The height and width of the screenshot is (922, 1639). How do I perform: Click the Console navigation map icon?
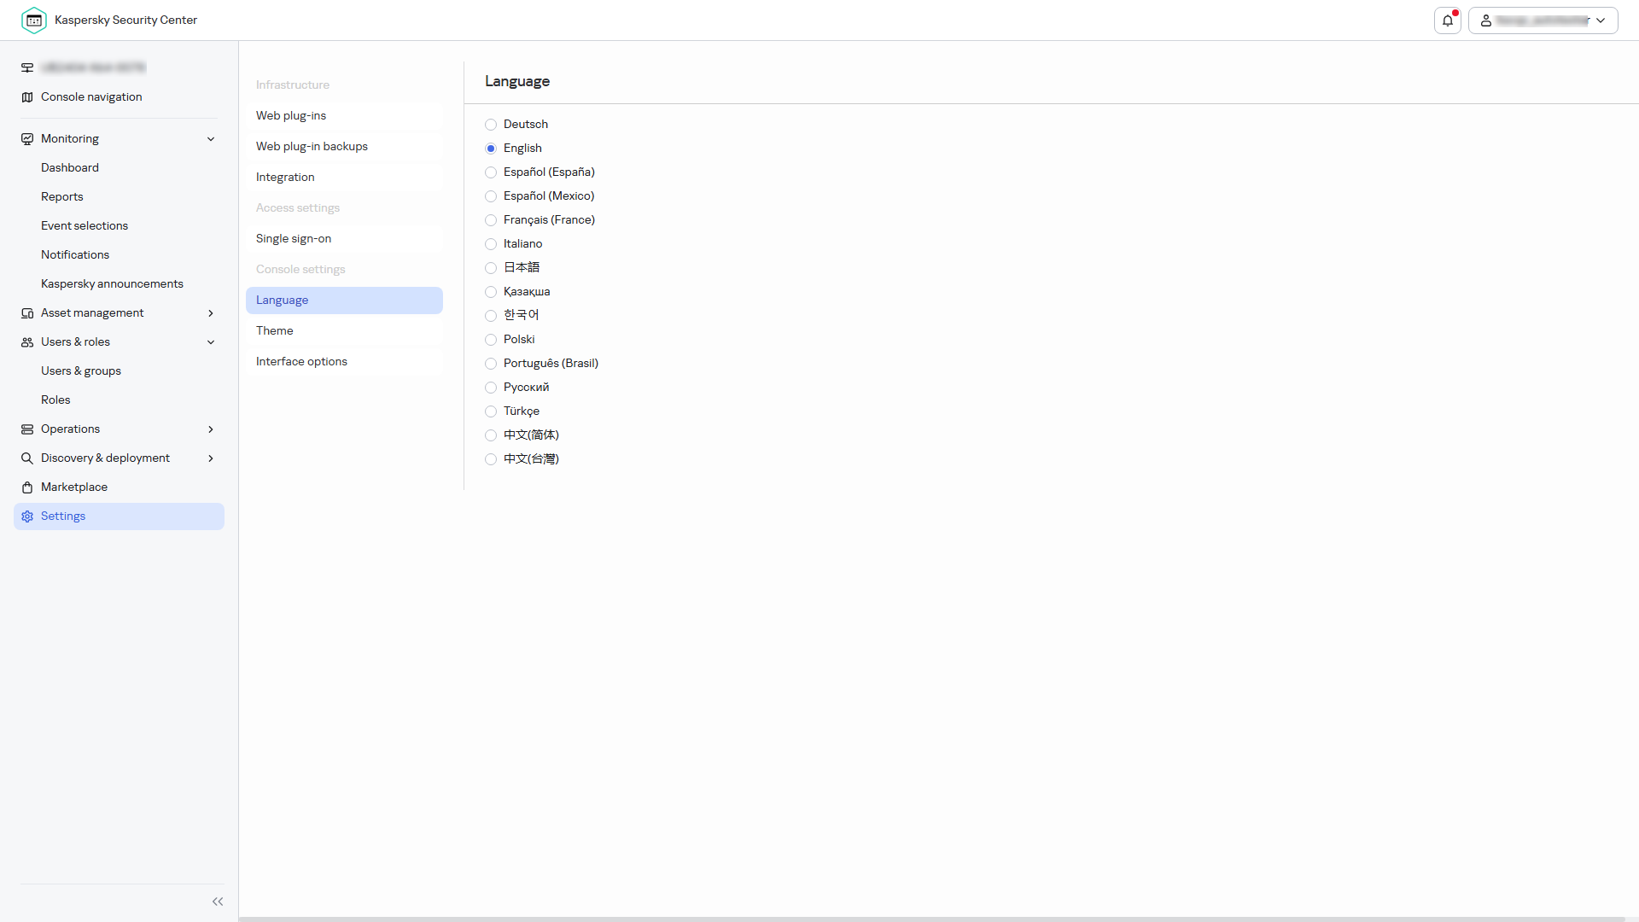(27, 97)
